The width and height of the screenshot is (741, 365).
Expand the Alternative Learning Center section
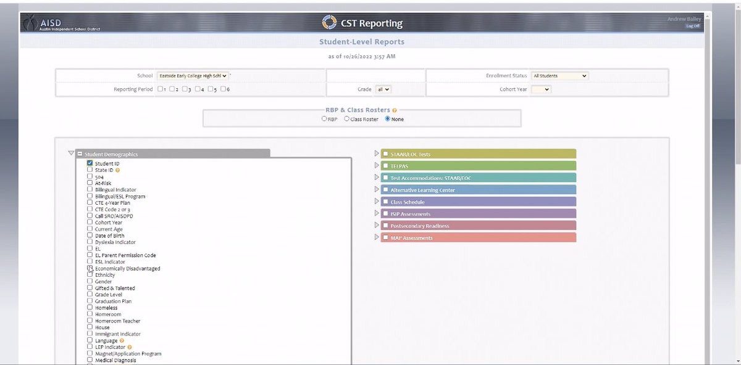click(377, 189)
